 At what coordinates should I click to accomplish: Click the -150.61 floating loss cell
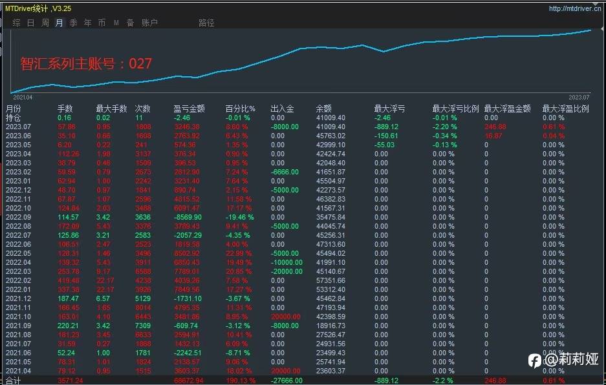[x=386, y=136]
